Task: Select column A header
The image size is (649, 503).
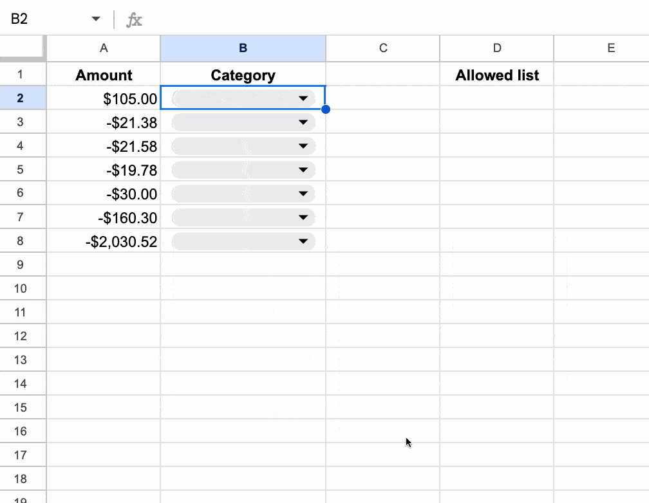Action: point(104,48)
